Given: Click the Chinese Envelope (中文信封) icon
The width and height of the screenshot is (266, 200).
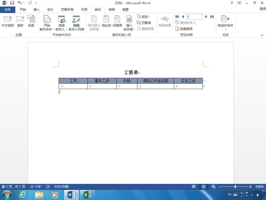Looking at the screenshot, I should coord(8,21).
